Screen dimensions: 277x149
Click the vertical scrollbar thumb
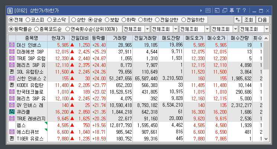point(266,55)
